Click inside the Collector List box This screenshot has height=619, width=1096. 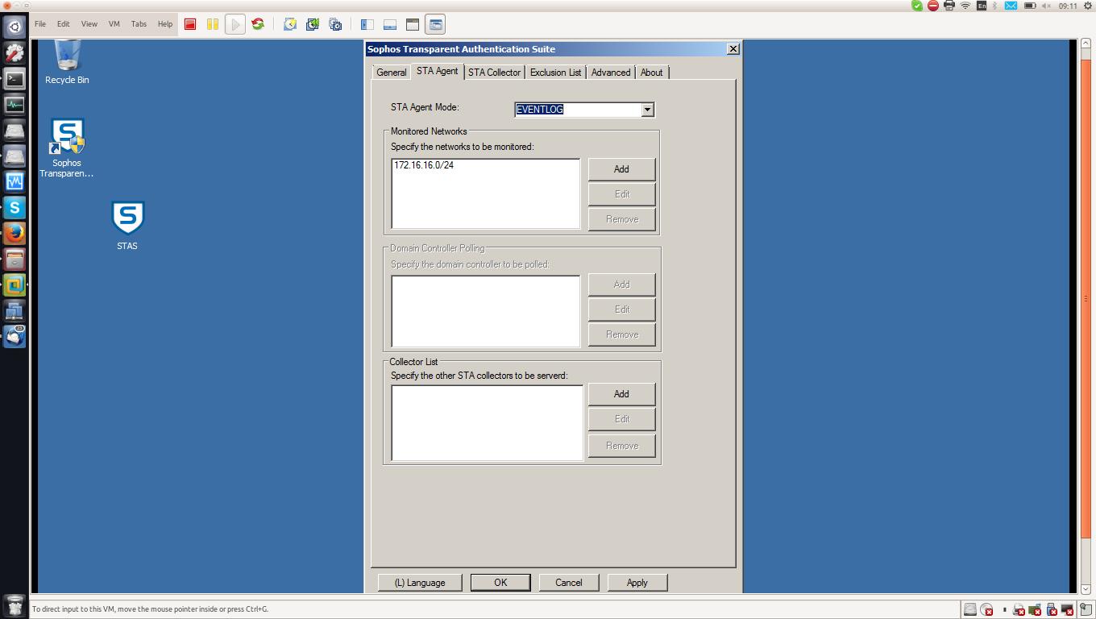(x=487, y=422)
